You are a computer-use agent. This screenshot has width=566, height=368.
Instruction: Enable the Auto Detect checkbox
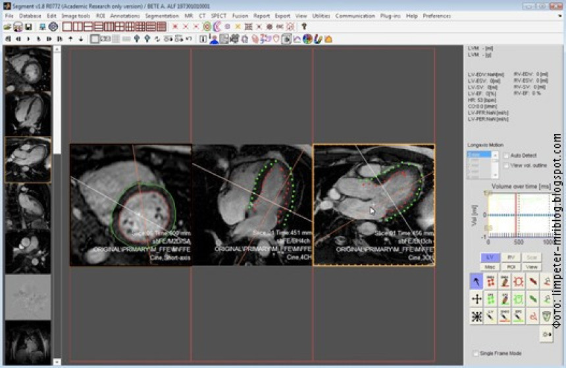click(506, 155)
